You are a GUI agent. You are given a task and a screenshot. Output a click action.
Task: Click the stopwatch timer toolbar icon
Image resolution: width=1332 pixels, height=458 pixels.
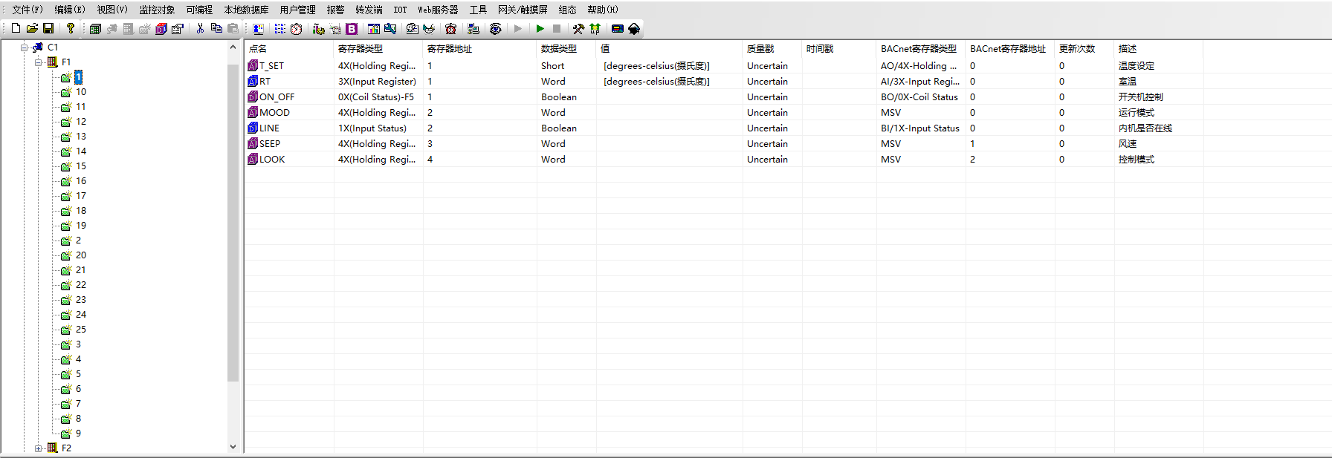pyautogui.click(x=296, y=29)
